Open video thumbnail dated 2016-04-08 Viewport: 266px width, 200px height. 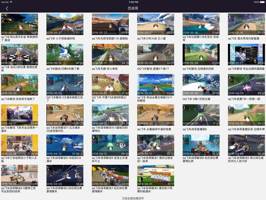click(201, 145)
